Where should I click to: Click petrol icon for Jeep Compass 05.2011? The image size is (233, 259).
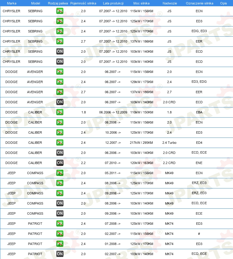point(60,173)
